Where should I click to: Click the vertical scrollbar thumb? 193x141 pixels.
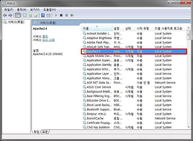tap(189, 35)
